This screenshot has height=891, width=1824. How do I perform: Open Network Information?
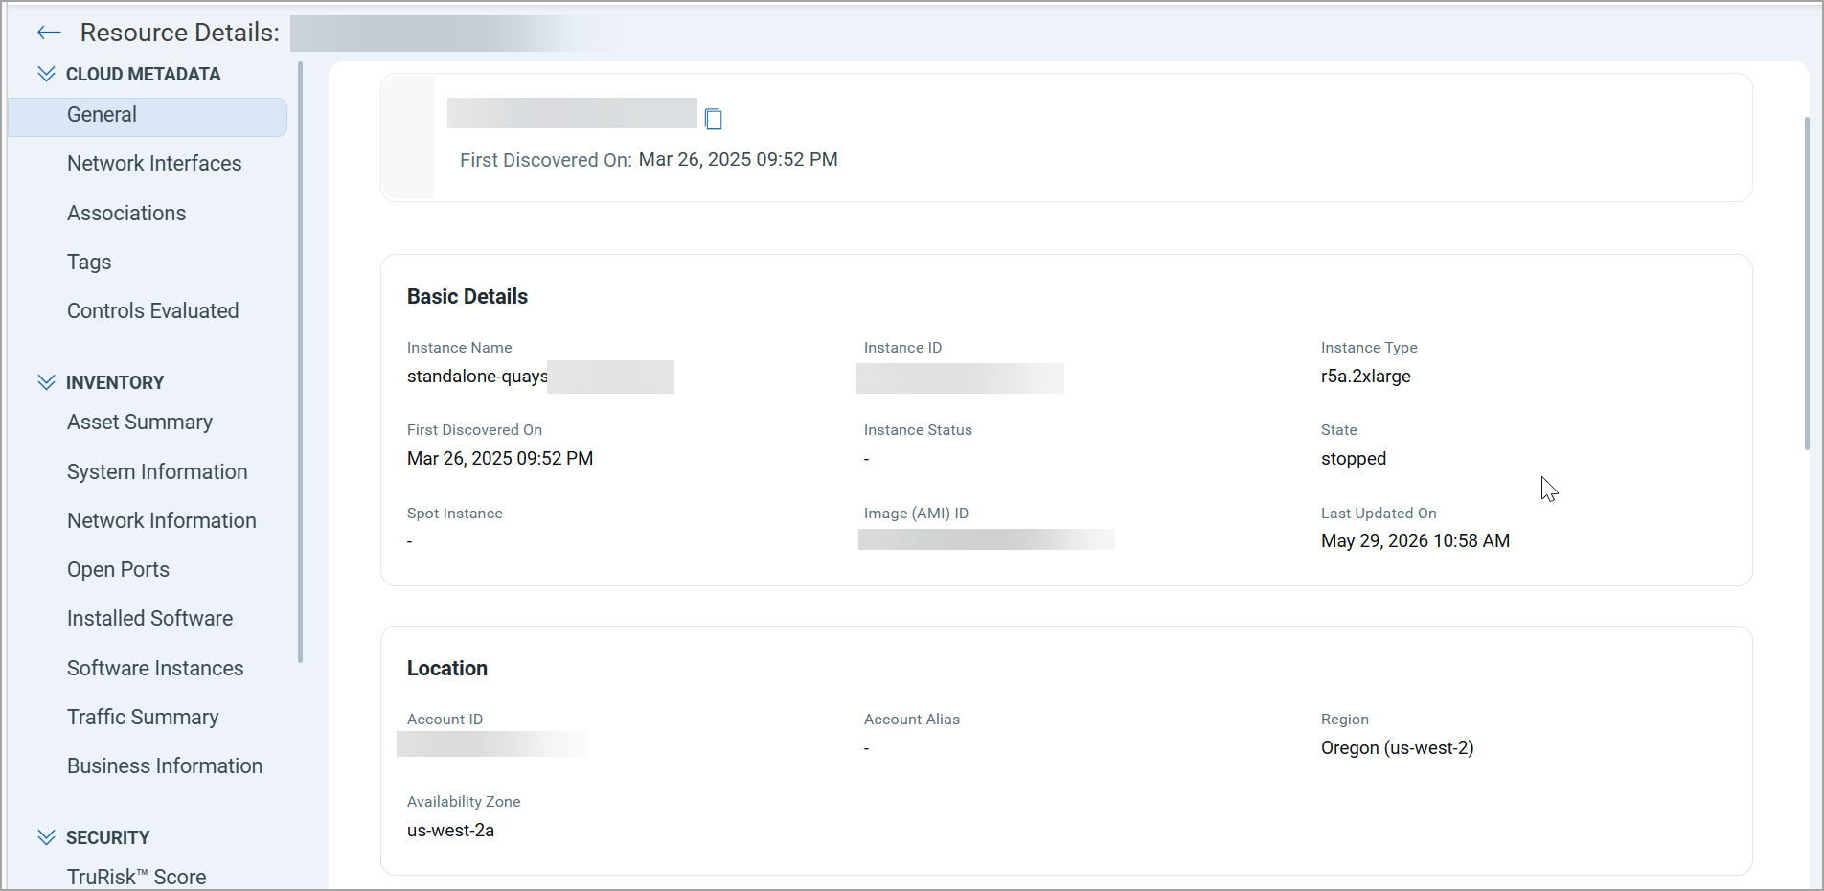pos(162,521)
